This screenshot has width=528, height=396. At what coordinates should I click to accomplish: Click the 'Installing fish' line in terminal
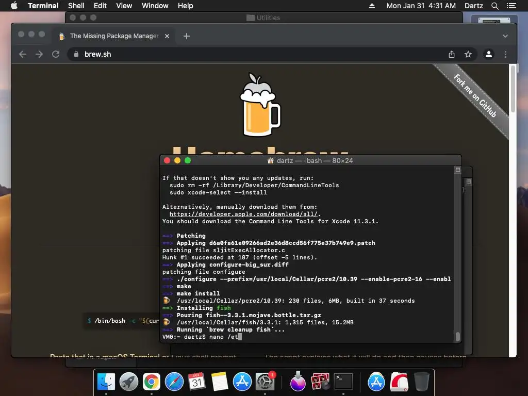(196, 308)
